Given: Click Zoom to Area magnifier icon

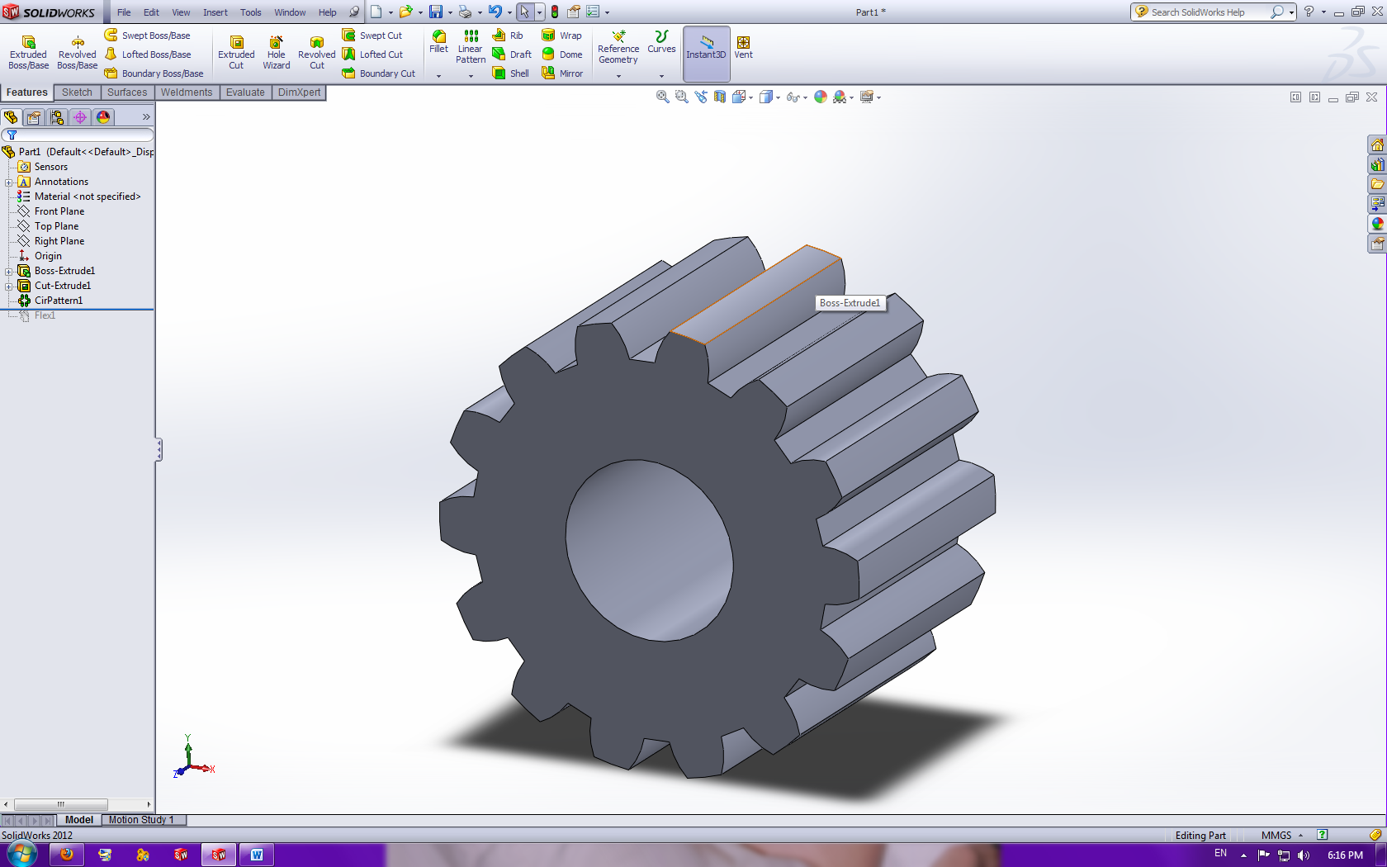Looking at the screenshot, I should pos(681,97).
